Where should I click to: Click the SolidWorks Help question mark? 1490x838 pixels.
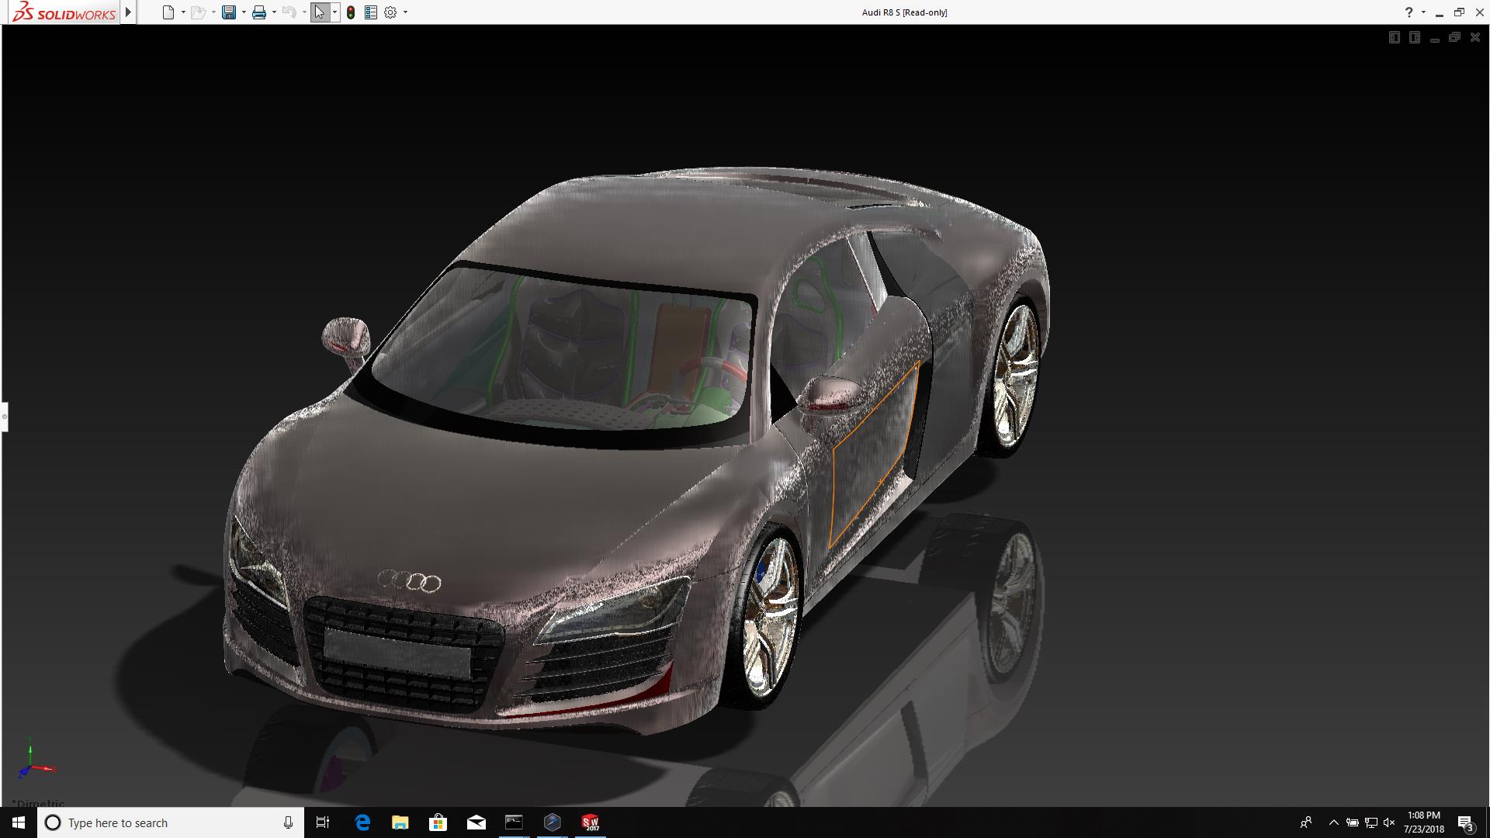(1409, 12)
